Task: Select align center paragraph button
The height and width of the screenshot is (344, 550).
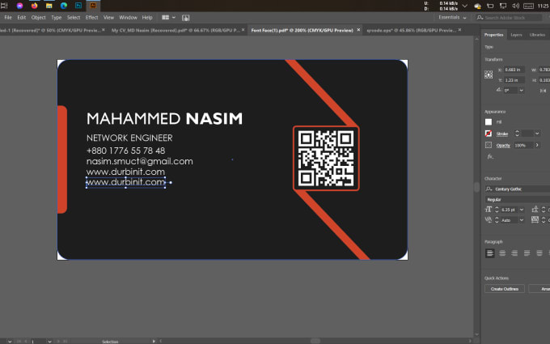Action: tap(502, 253)
